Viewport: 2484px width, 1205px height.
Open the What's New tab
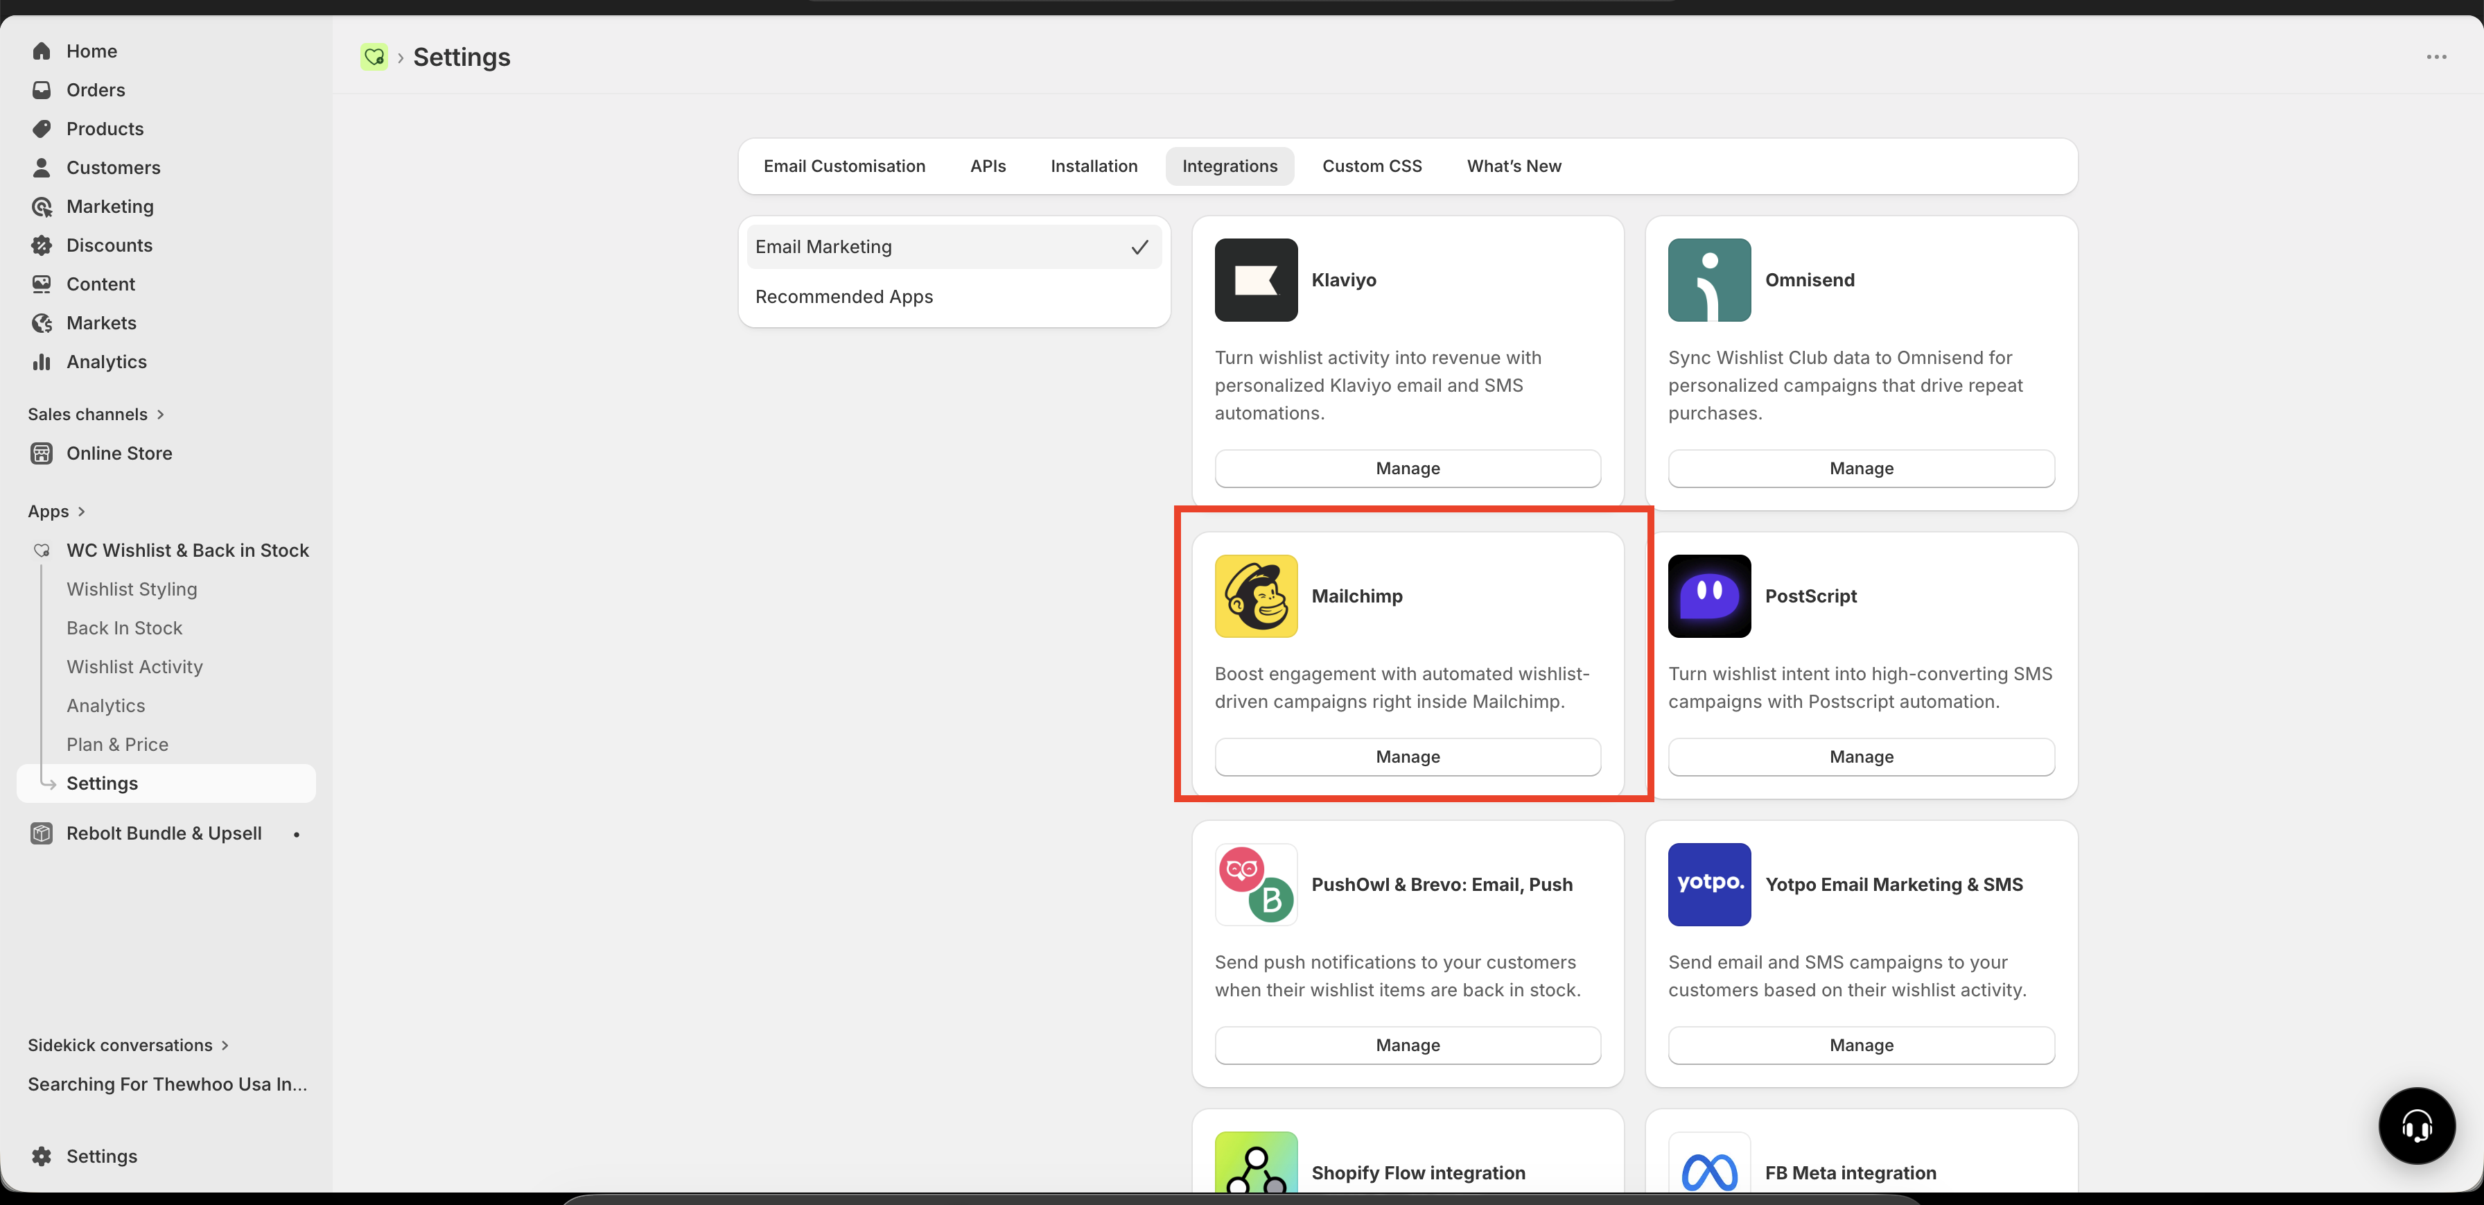point(1514,166)
